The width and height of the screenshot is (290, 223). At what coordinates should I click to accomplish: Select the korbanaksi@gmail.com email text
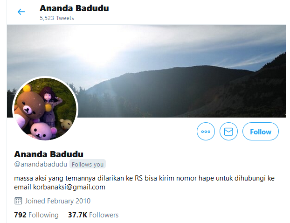[69, 187]
